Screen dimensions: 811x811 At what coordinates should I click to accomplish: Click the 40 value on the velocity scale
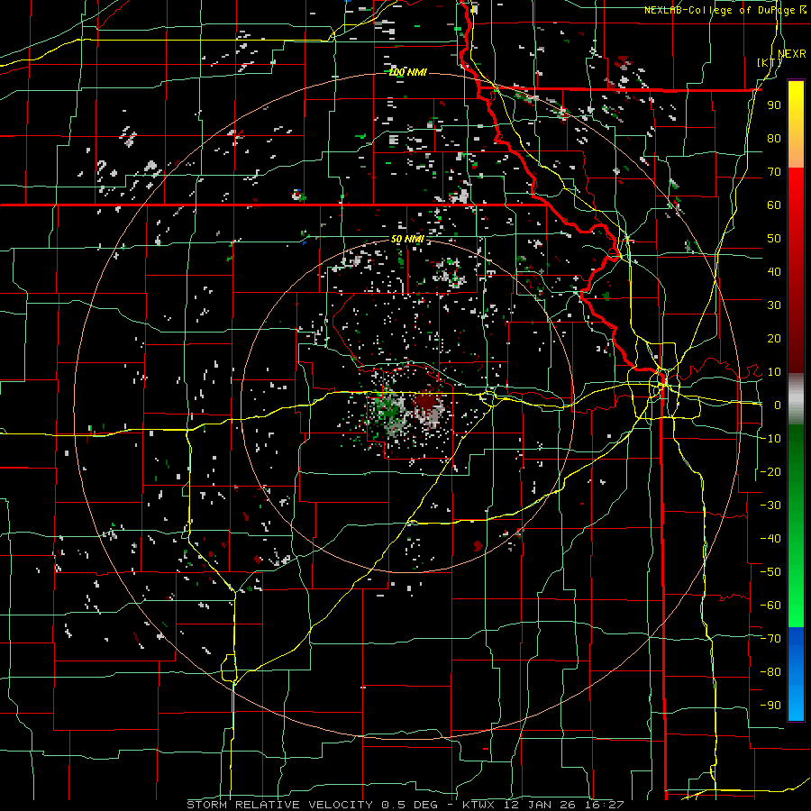(x=774, y=272)
